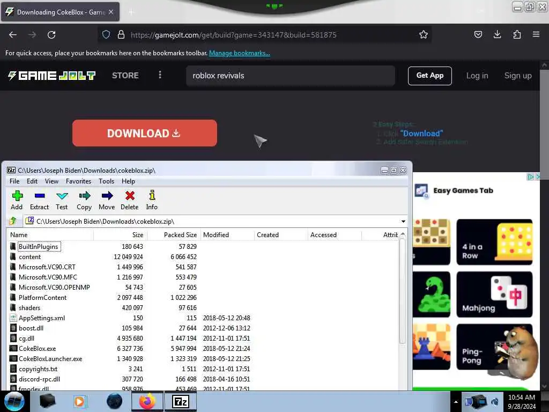This screenshot has width=549, height=412.
Task: Click the site padlock icon
Action: pos(121,34)
